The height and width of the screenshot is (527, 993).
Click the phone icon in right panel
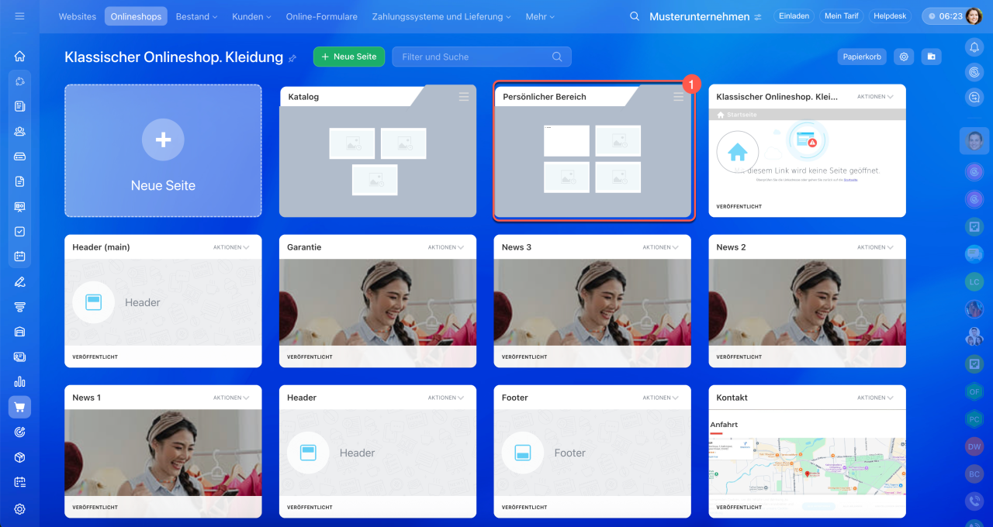coord(974,501)
